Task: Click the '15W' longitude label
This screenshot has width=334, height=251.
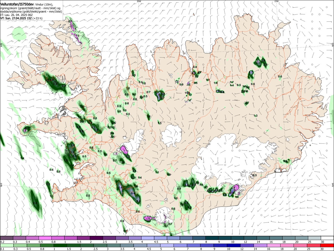Action: (276, 1)
